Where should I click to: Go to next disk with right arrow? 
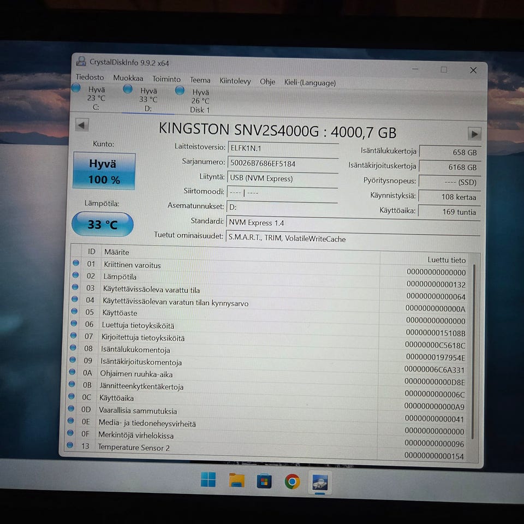474,134
